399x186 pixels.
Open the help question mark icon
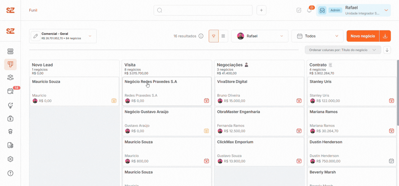click(x=10, y=173)
